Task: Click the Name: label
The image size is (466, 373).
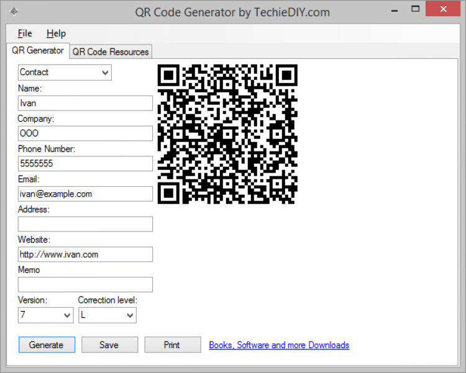Action: 30,89
